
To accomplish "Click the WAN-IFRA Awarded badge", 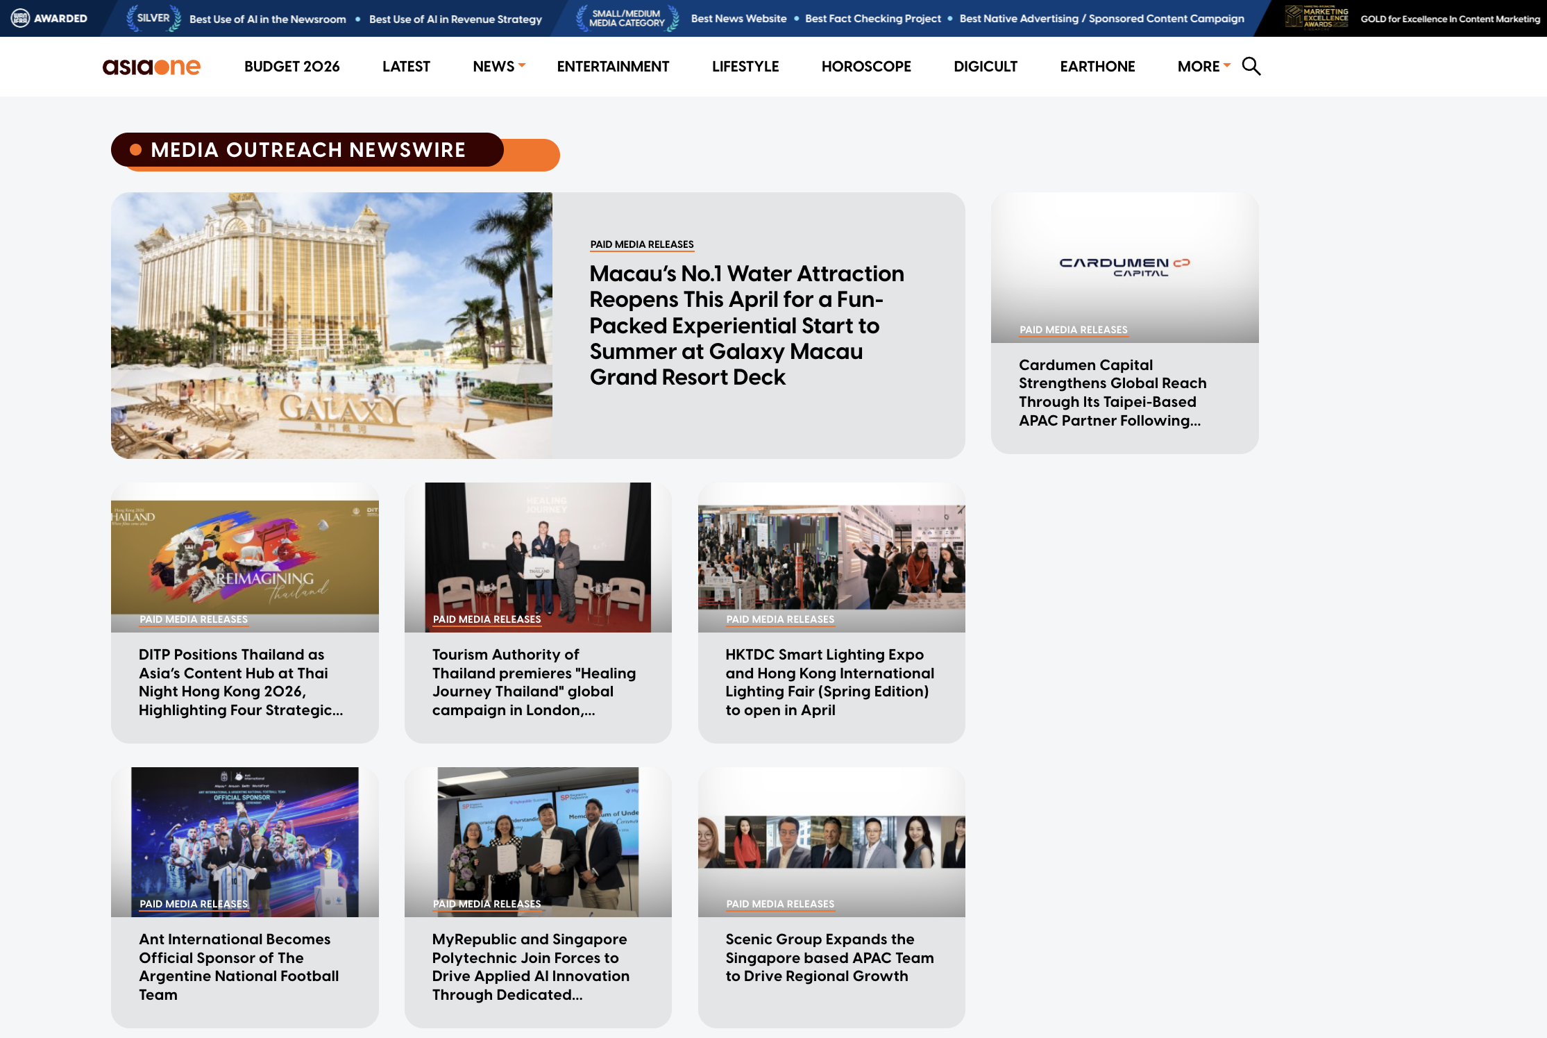I will [49, 18].
